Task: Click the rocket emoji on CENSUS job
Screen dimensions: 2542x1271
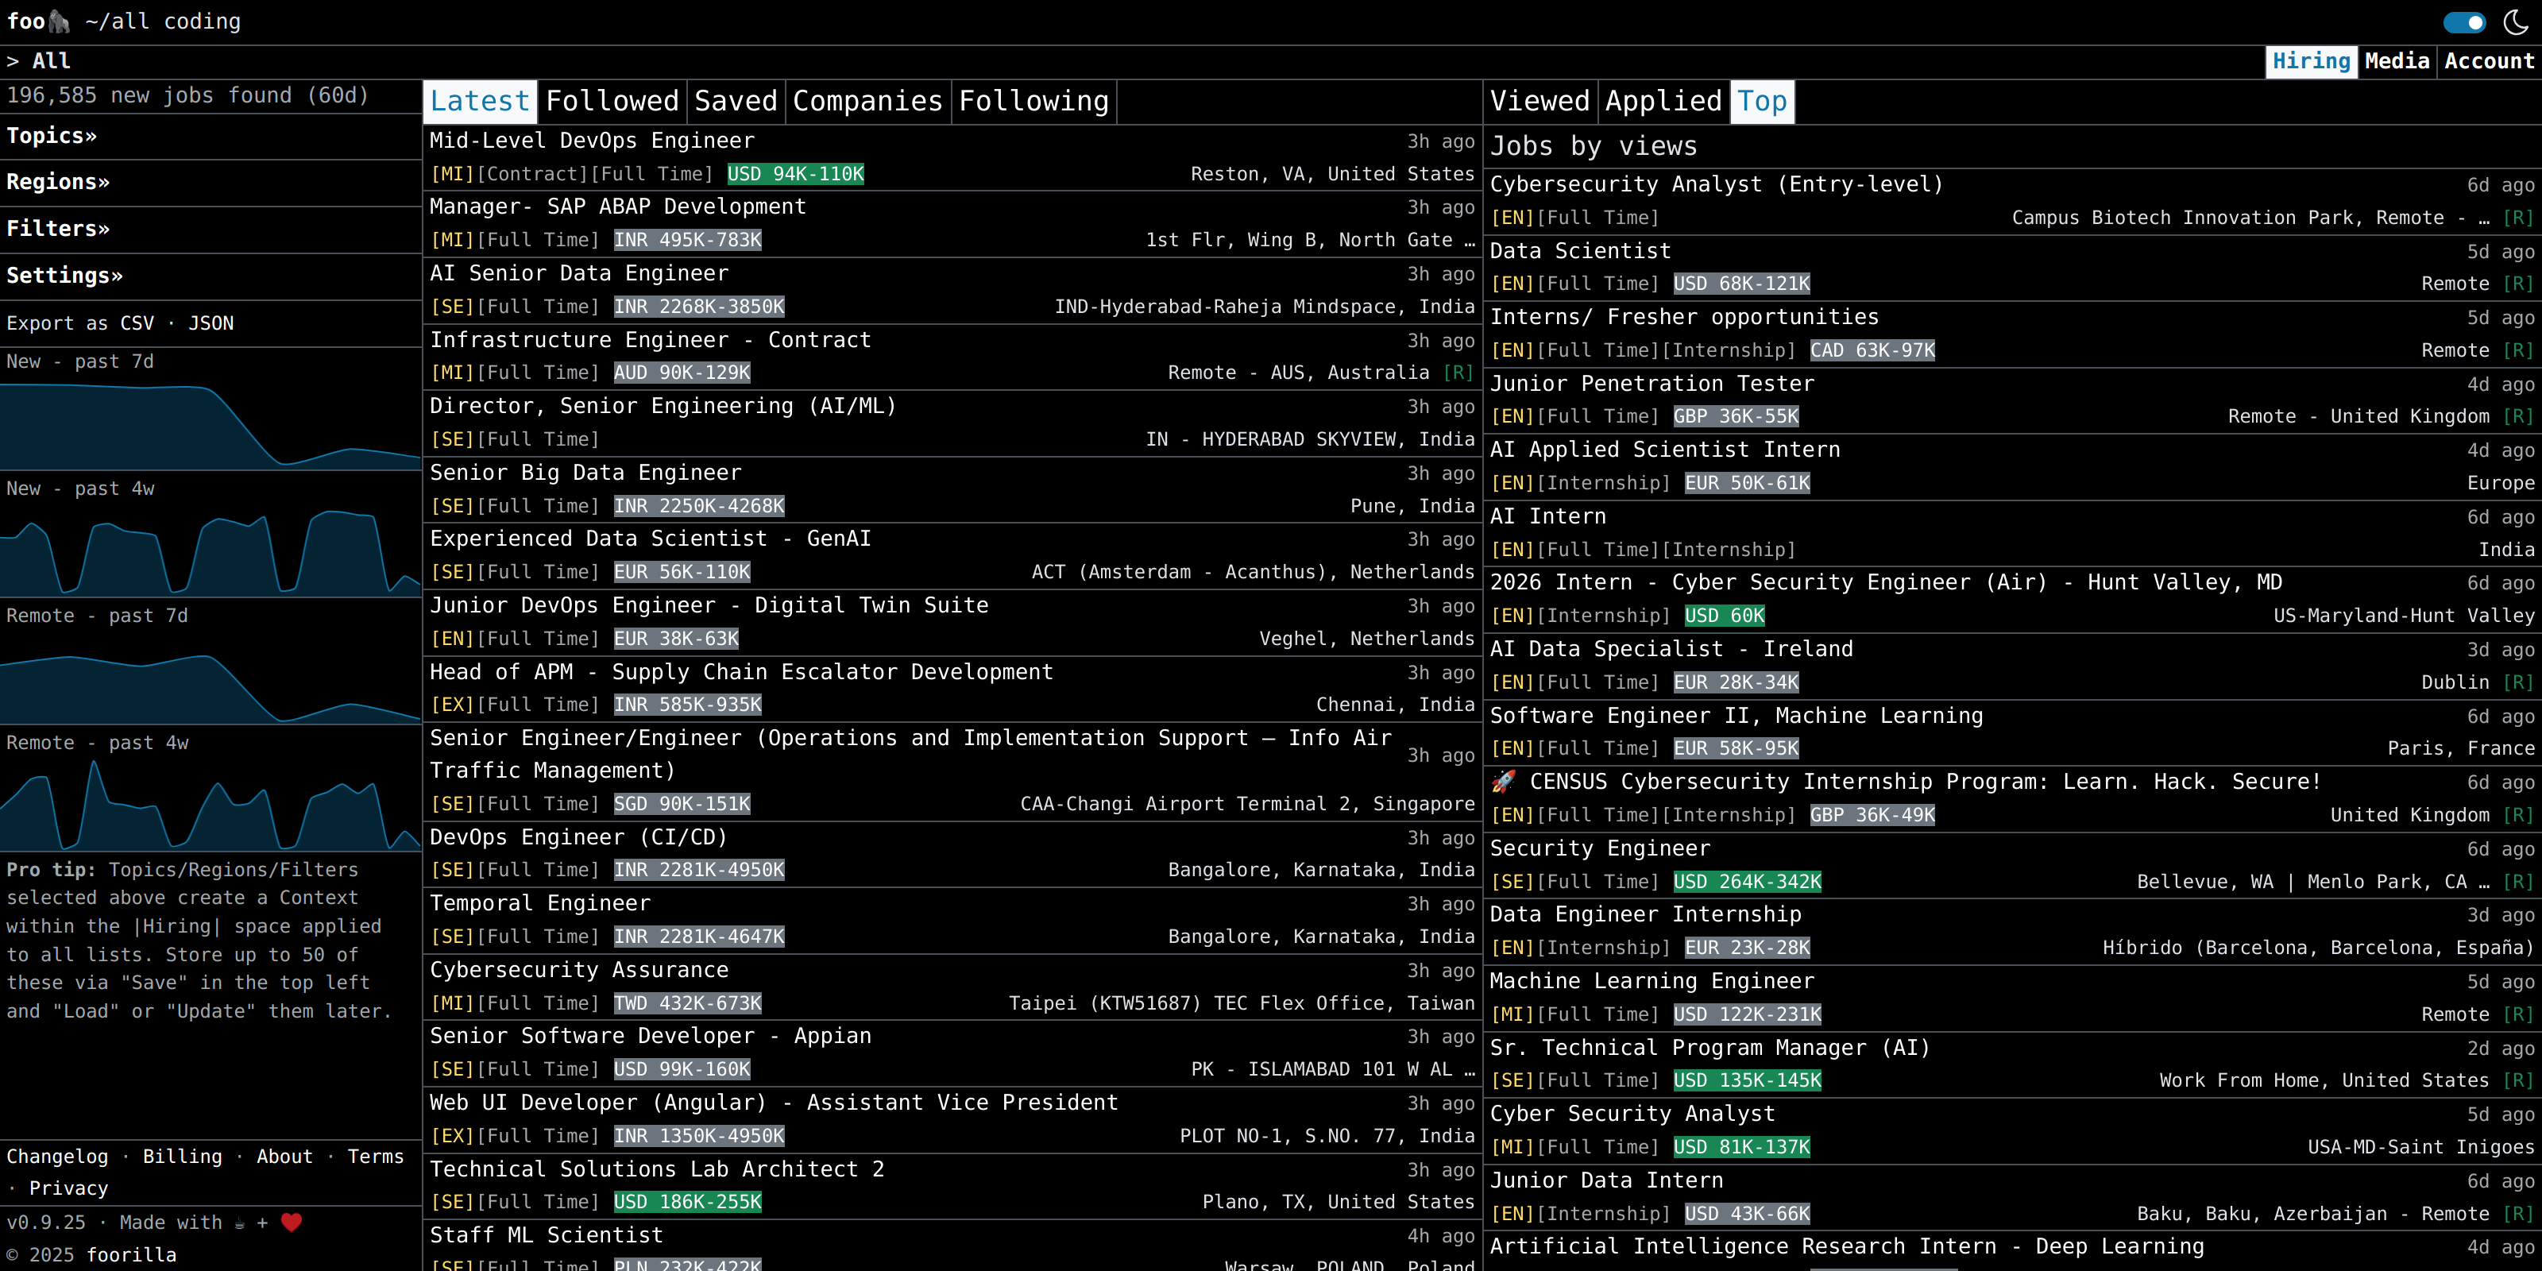Action: pos(1503,782)
